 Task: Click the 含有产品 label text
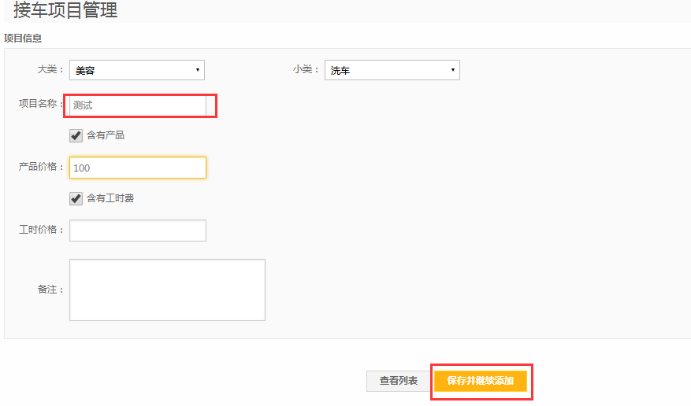106,135
